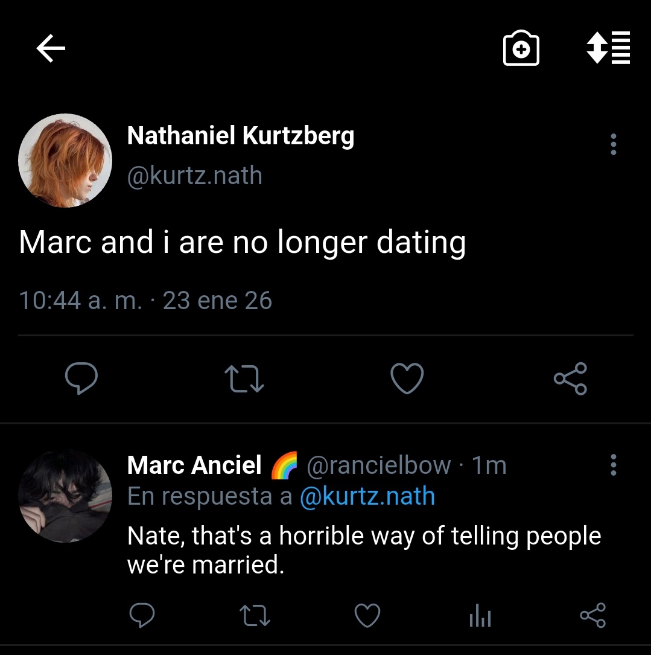Select the tweet timestamp 10:44 a. m.
The image size is (651, 655).
81,301
